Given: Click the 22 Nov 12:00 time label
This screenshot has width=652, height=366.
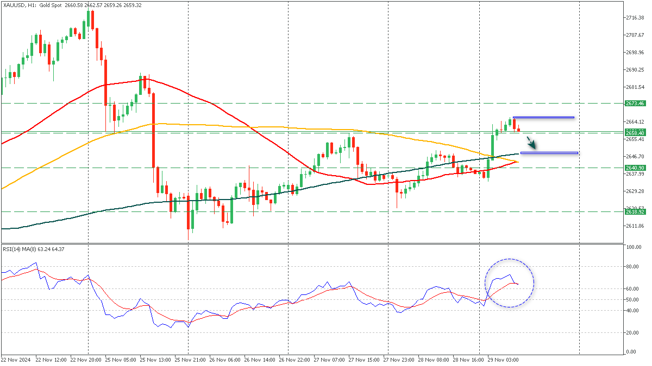Looking at the screenshot, I should click(51, 359).
